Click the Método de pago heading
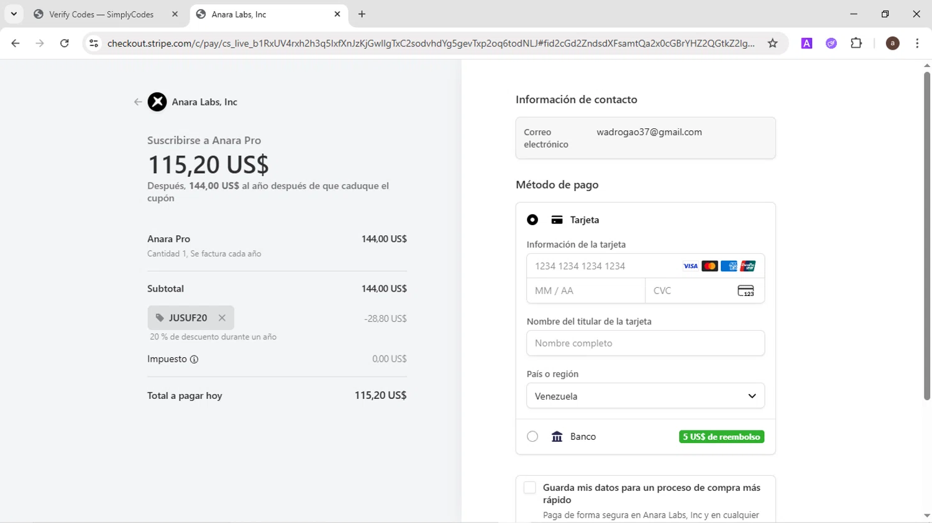Screen dimensions: 932x523 click(x=557, y=185)
